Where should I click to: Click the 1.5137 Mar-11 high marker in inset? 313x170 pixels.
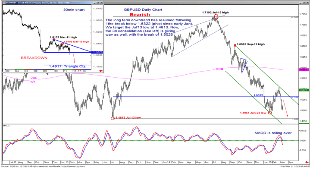point(54,40)
